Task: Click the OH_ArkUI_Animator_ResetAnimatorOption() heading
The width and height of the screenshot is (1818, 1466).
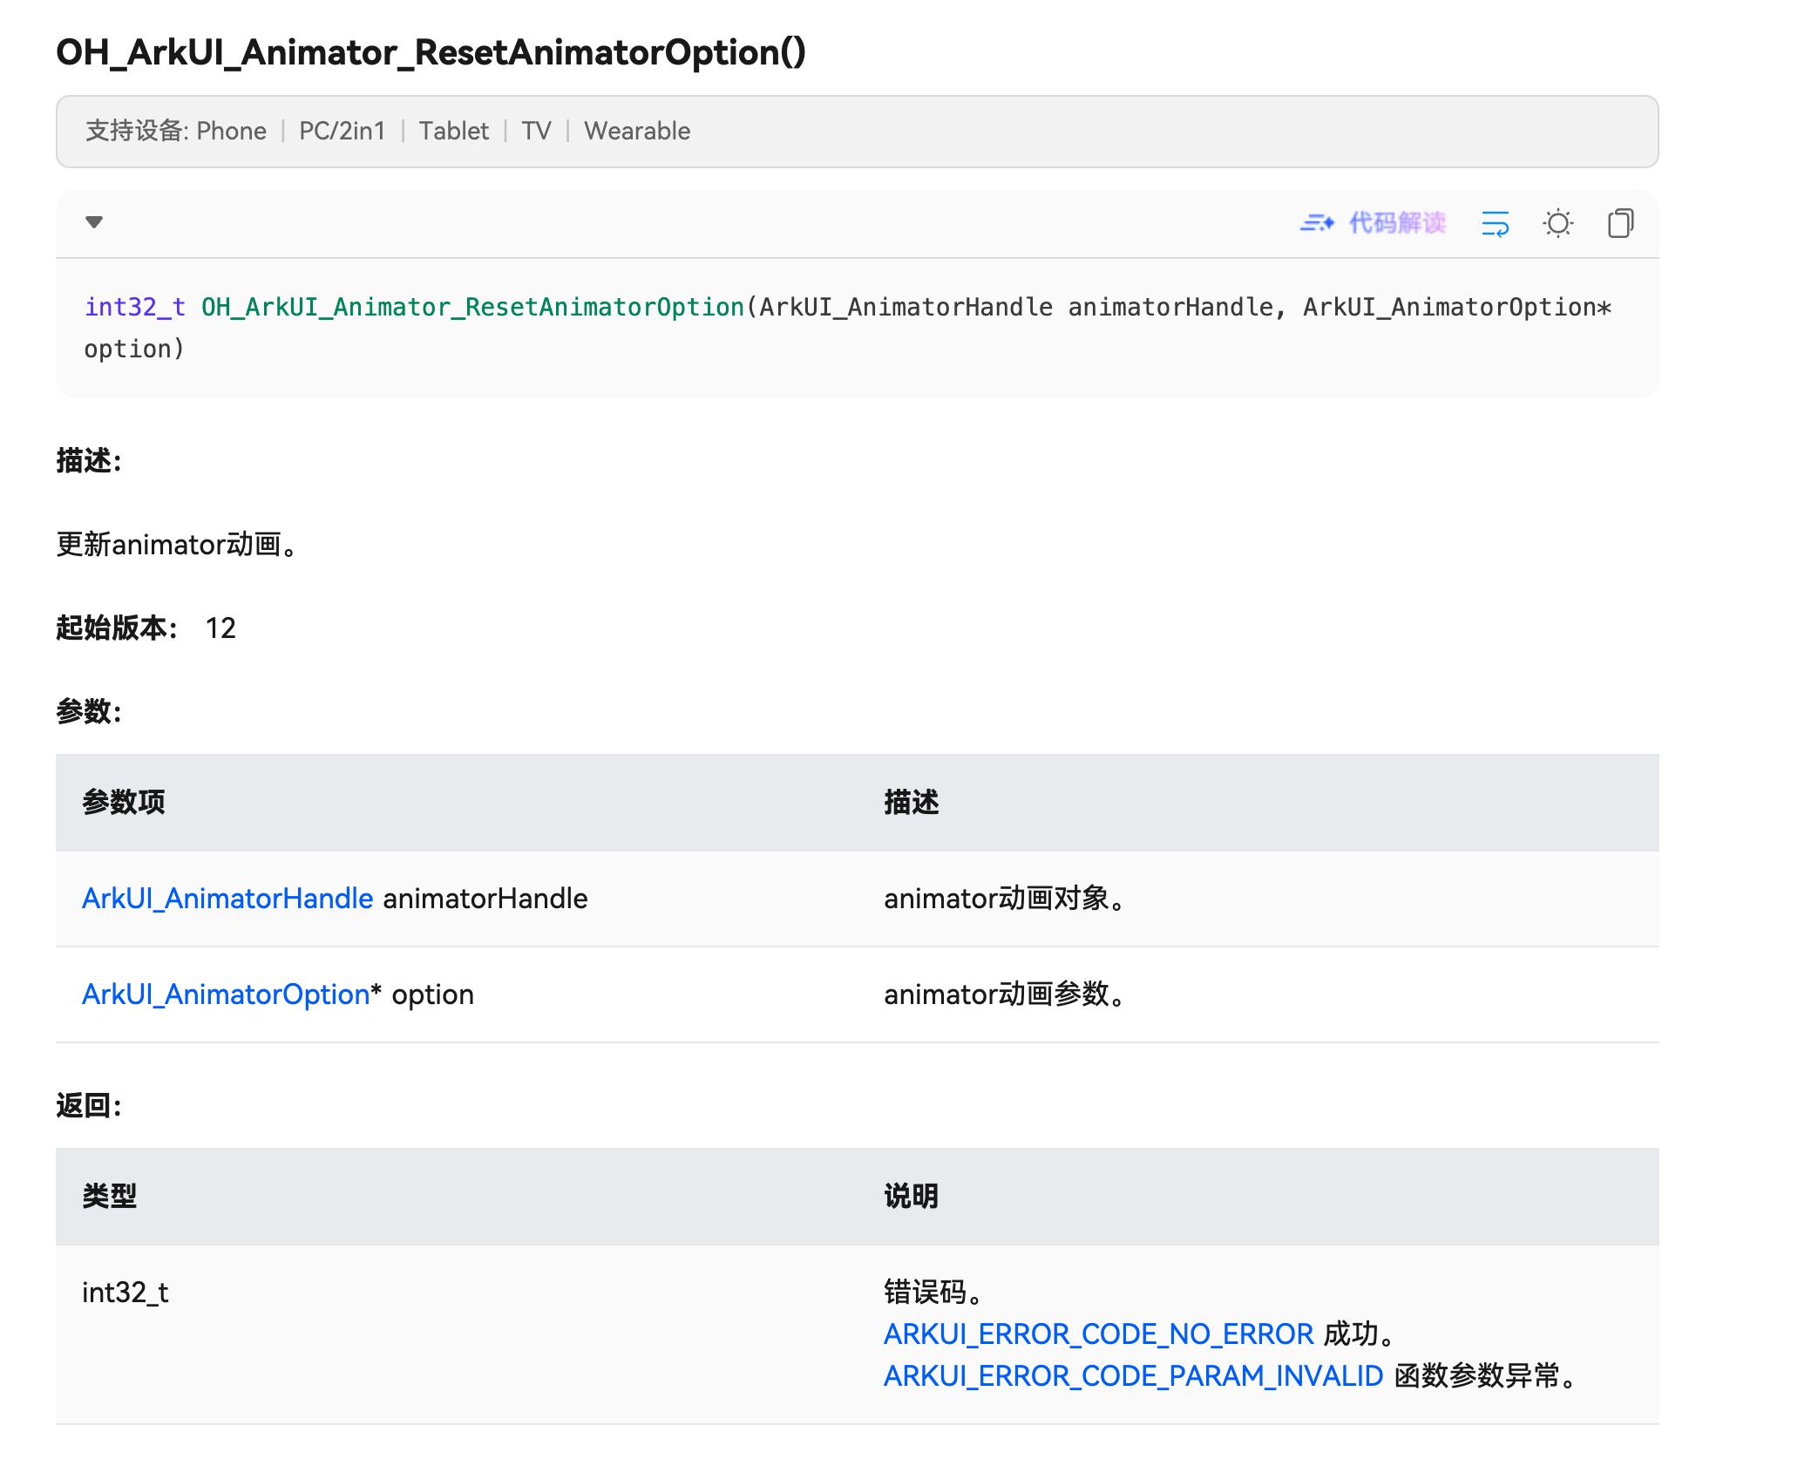Action: (431, 52)
